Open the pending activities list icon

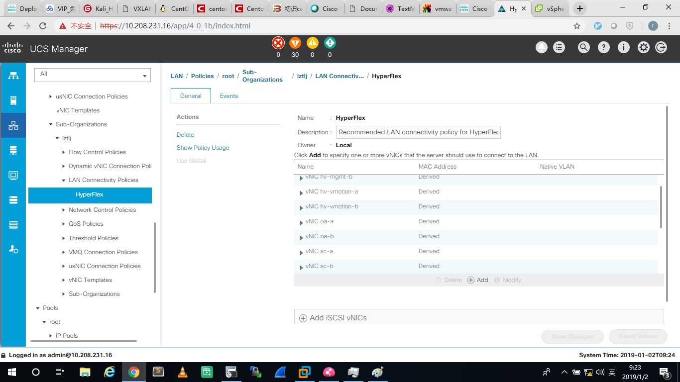tap(559, 47)
